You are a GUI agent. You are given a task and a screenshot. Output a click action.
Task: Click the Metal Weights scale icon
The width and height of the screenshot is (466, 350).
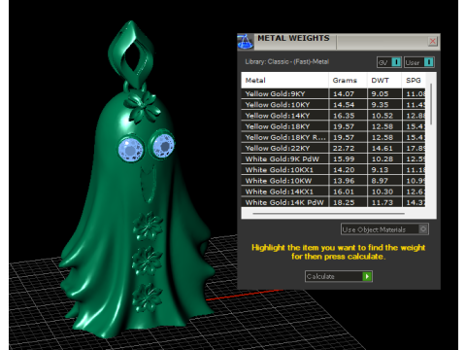(246, 42)
